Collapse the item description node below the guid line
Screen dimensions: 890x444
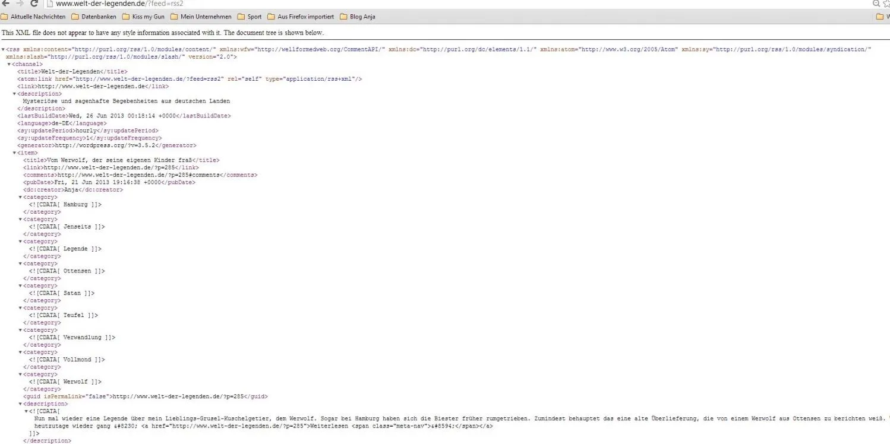tap(21, 404)
